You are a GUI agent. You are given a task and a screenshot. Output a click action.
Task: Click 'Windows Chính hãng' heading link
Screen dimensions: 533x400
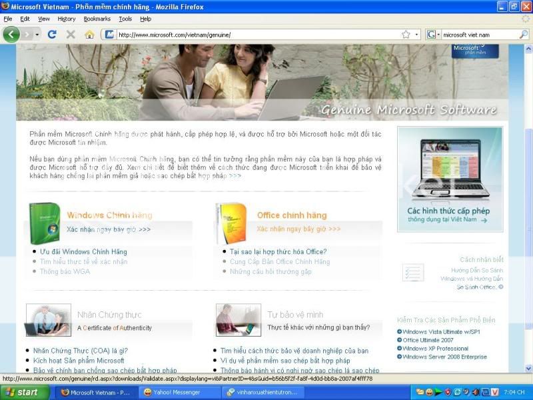[109, 215]
